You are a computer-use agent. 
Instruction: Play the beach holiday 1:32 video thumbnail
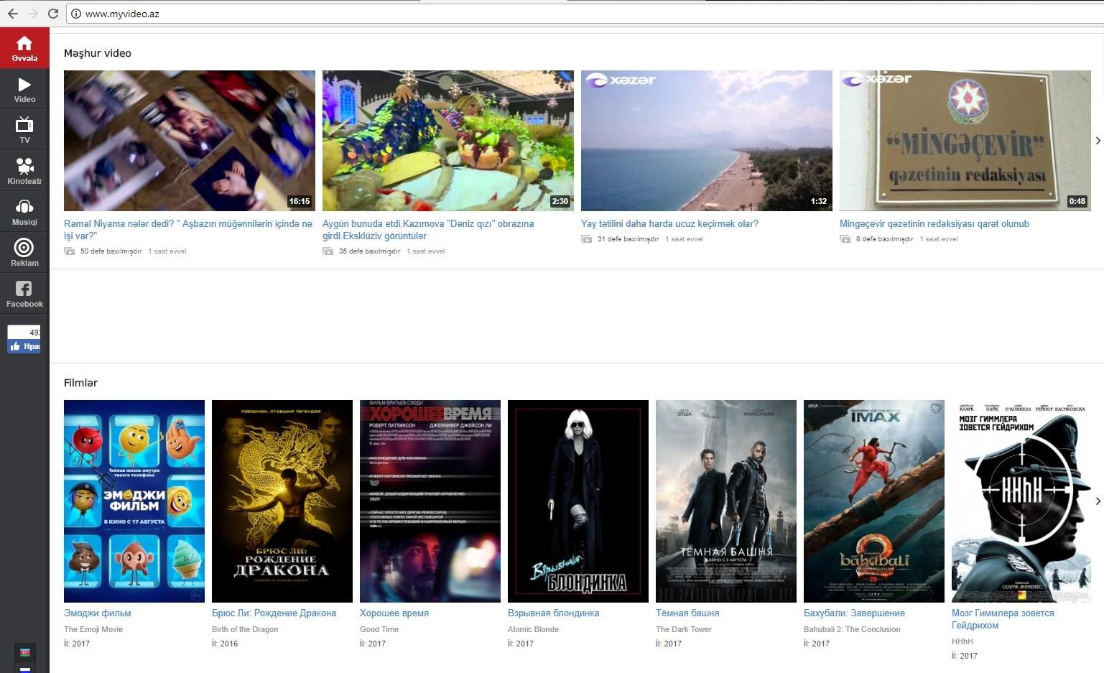[707, 141]
